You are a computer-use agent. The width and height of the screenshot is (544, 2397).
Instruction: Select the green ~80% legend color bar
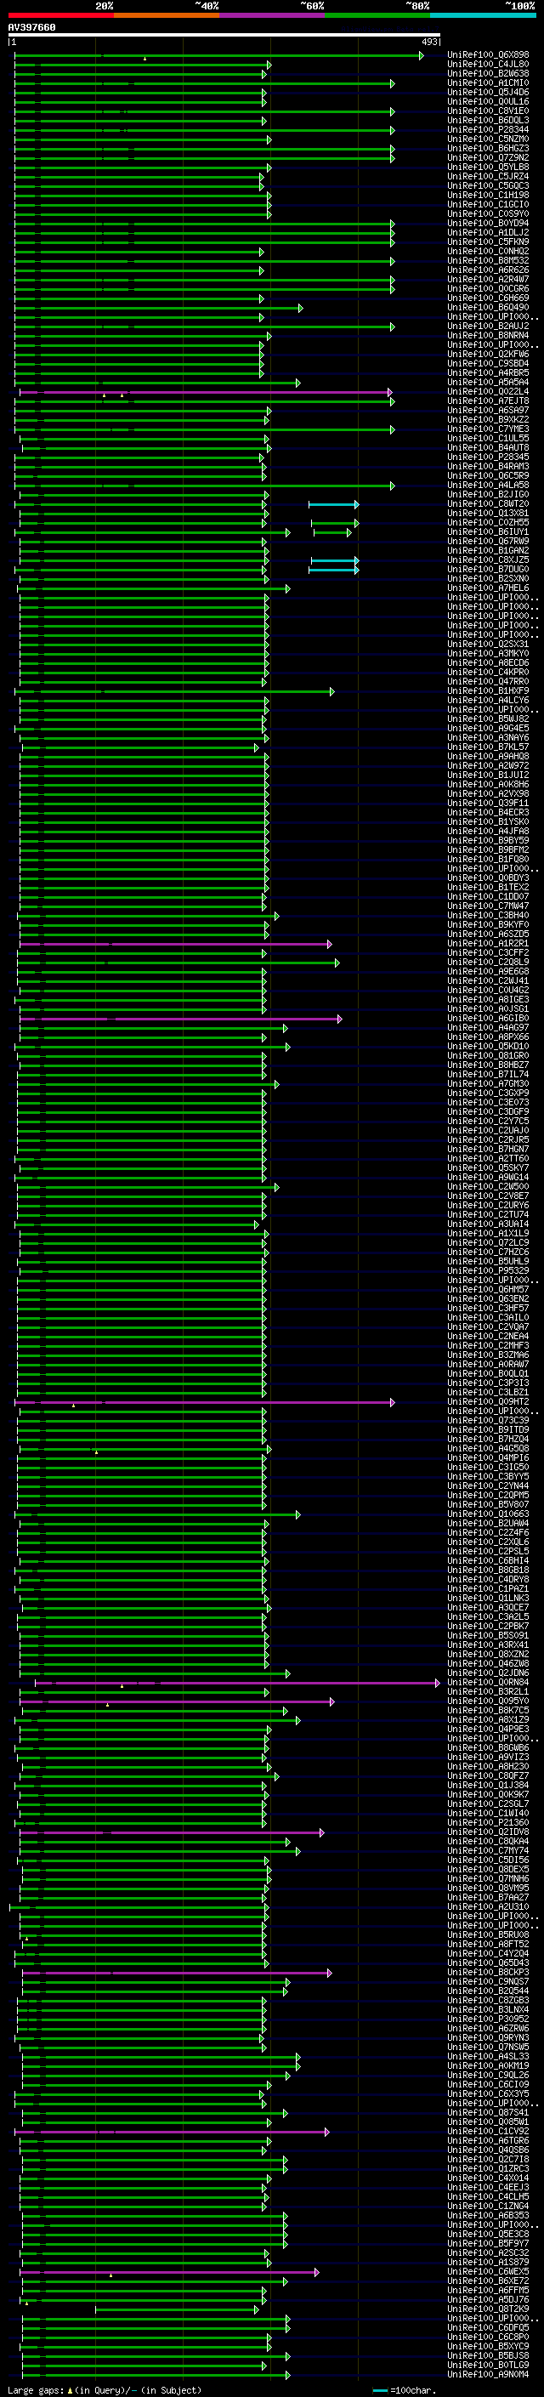point(377,15)
